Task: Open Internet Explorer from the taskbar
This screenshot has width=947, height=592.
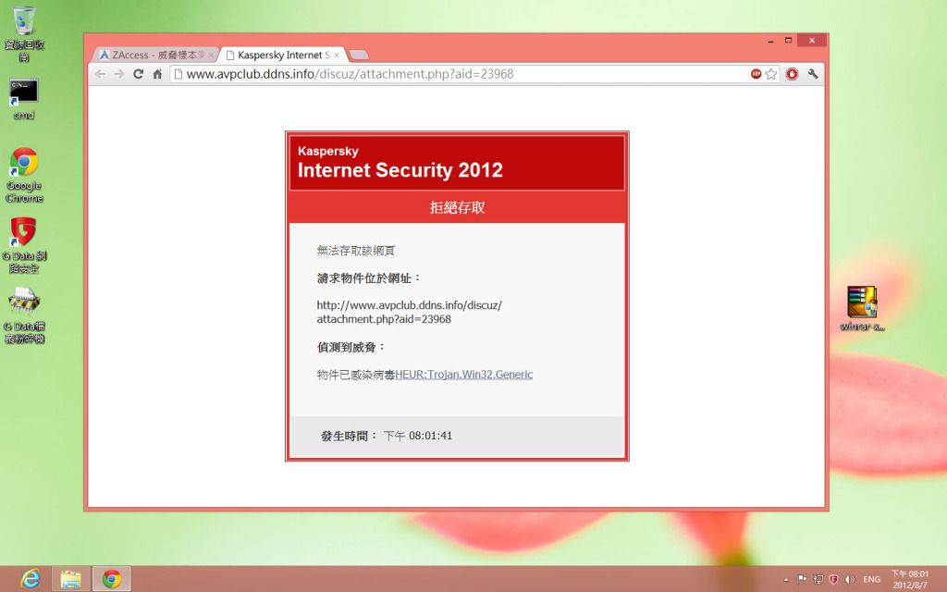Action: (x=31, y=579)
